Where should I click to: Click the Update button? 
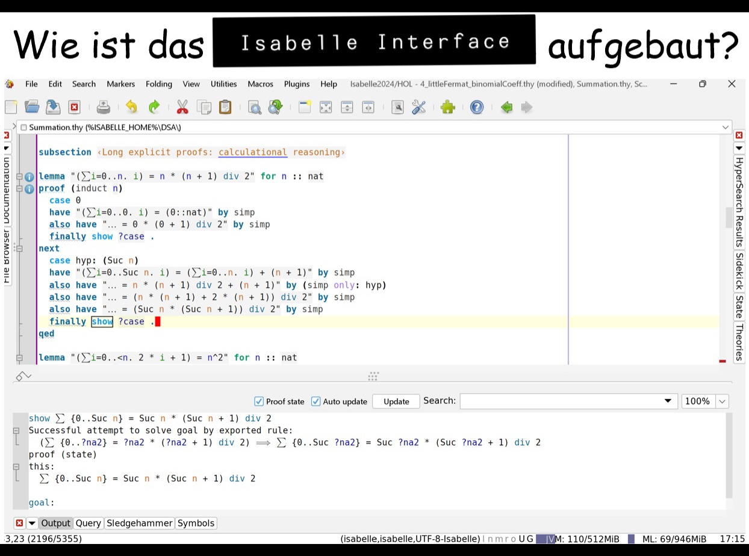pos(396,401)
